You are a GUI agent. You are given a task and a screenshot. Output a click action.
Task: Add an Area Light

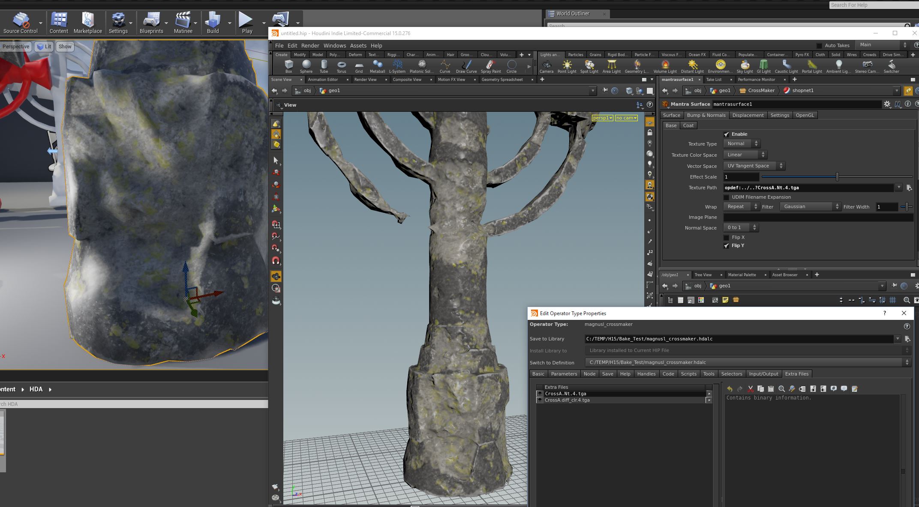coord(612,66)
